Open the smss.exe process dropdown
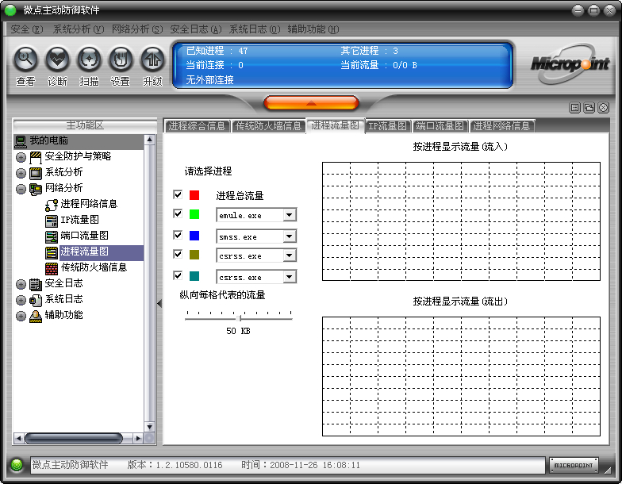The width and height of the screenshot is (622, 484). (289, 236)
